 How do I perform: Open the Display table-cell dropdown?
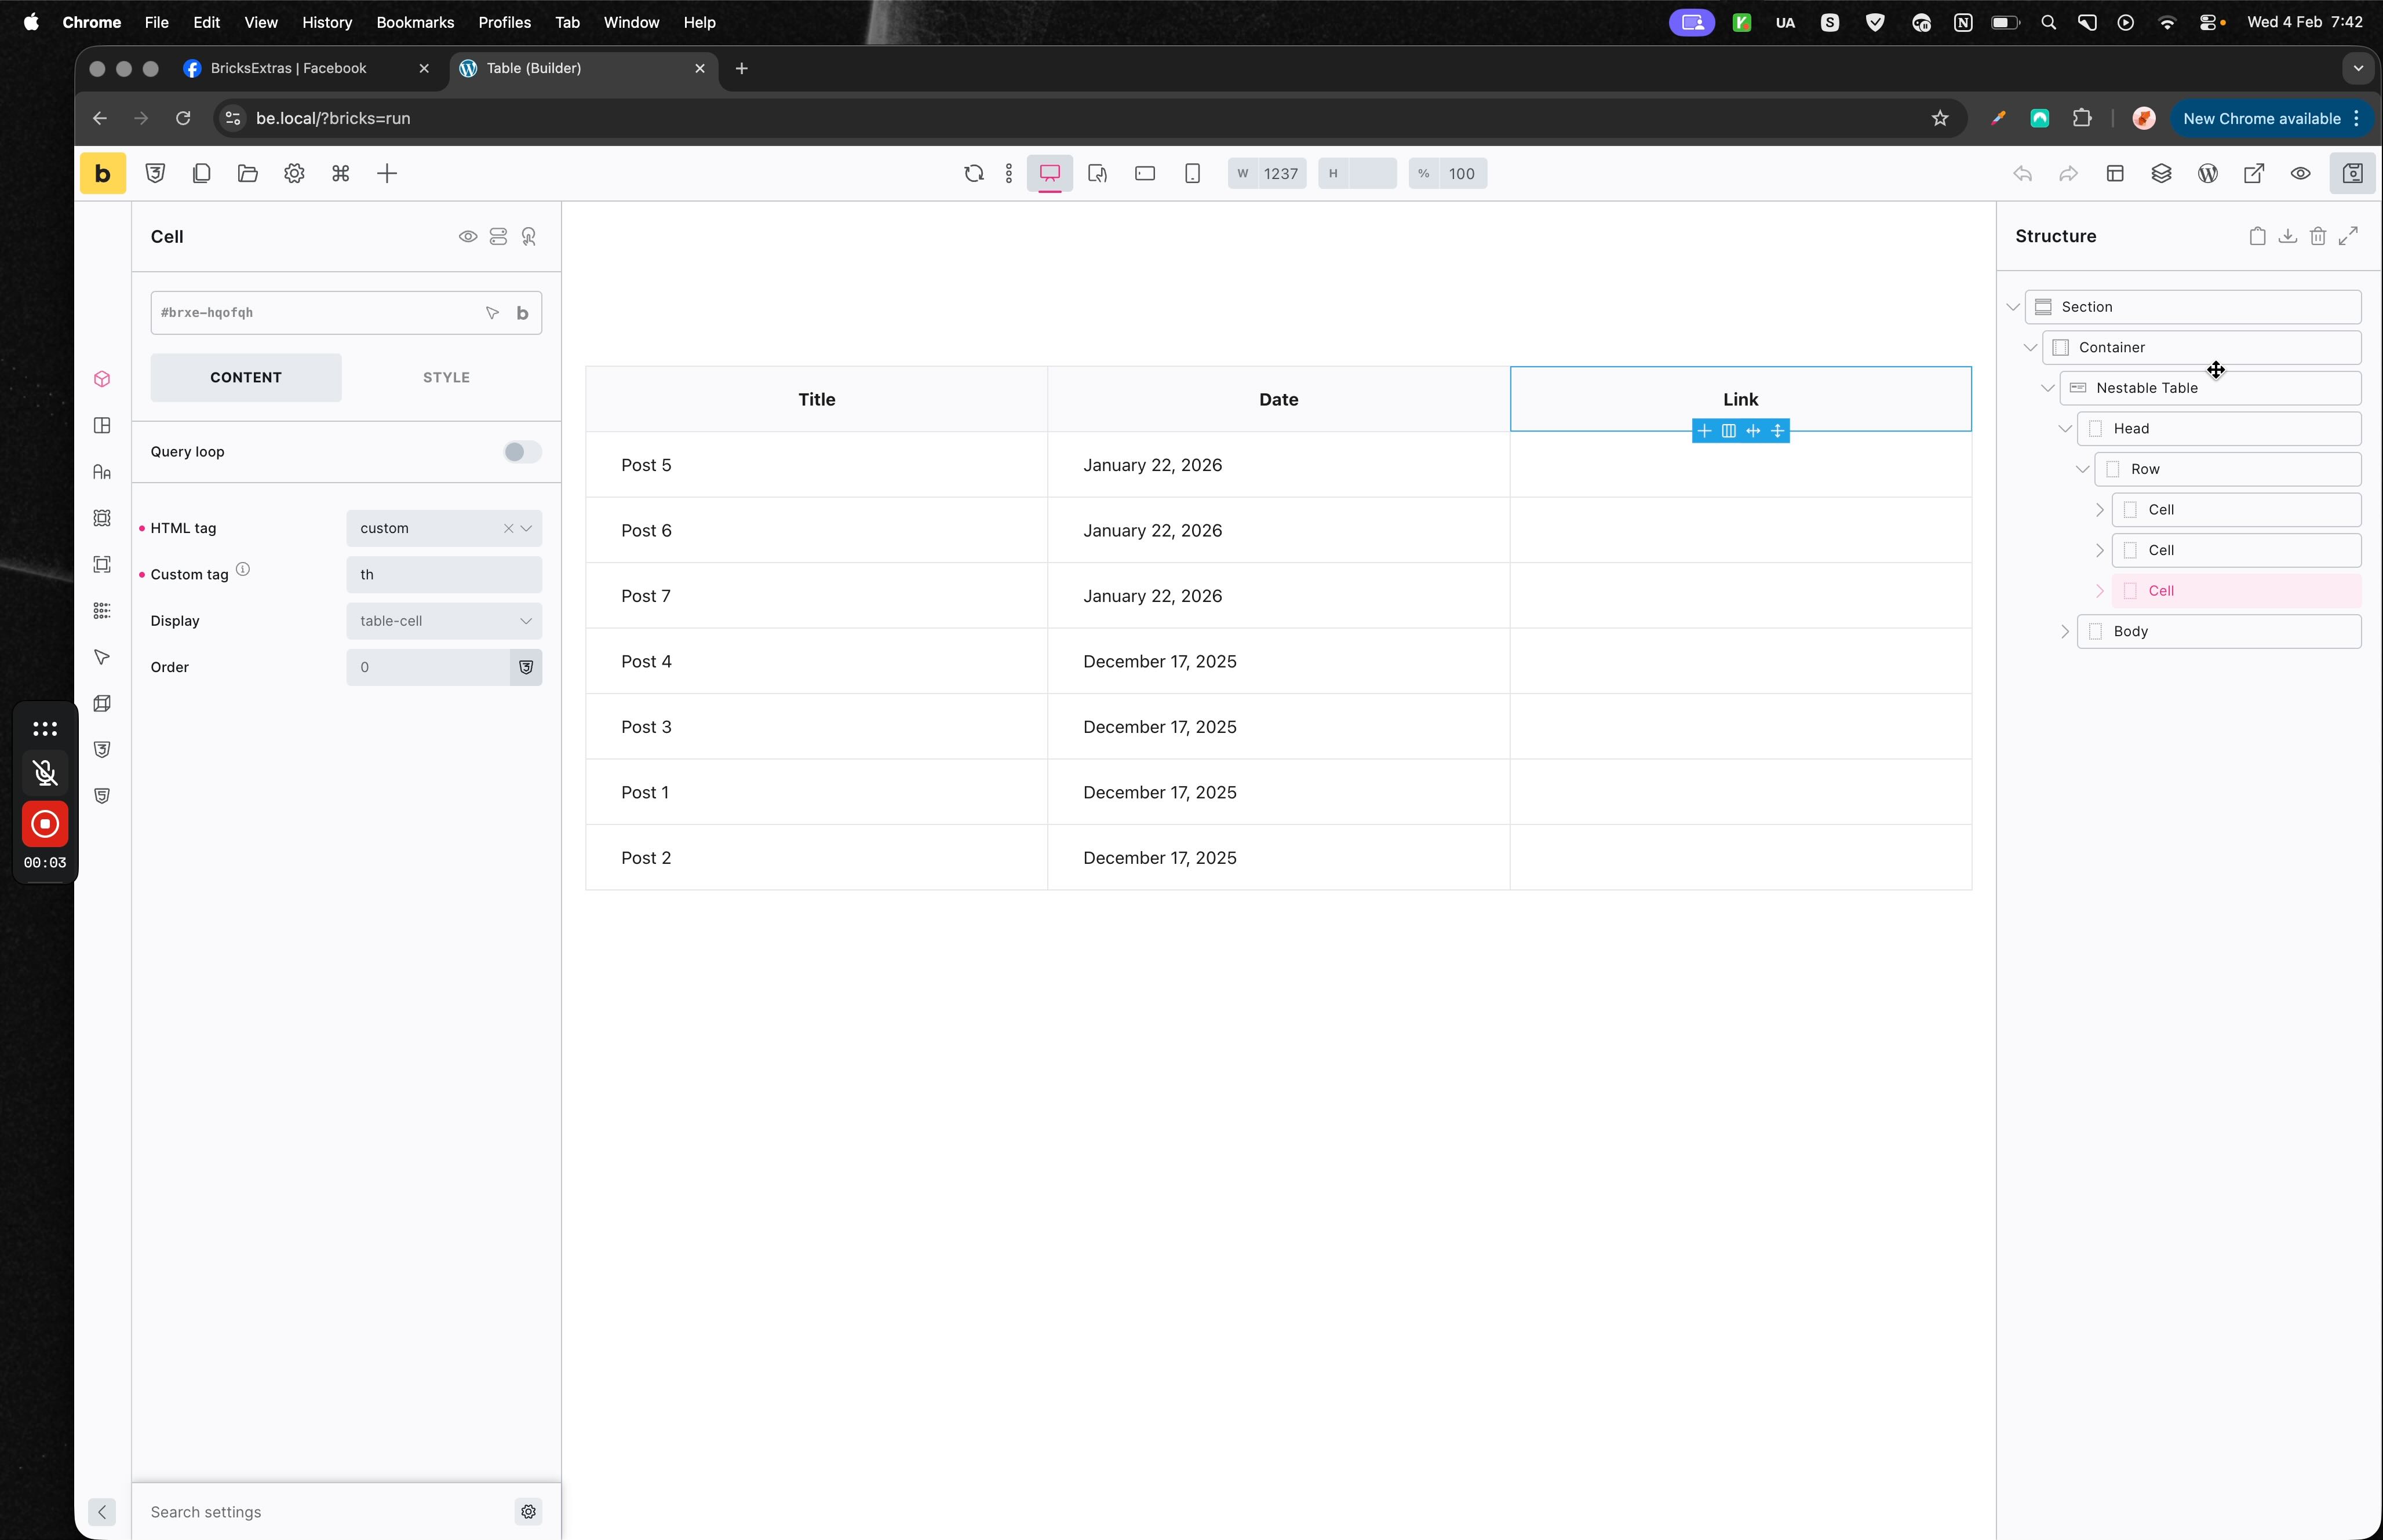[444, 621]
